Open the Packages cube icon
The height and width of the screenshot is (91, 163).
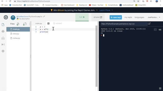click(x=3, y=31)
